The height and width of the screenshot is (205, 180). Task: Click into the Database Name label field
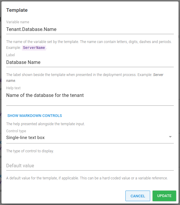click(90, 62)
